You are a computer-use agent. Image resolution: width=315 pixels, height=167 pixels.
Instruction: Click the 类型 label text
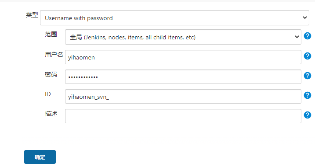pyautogui.click(x=32, y=15)
